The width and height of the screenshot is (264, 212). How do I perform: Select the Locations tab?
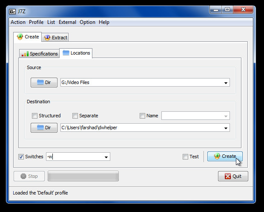[x=76, y=53]
